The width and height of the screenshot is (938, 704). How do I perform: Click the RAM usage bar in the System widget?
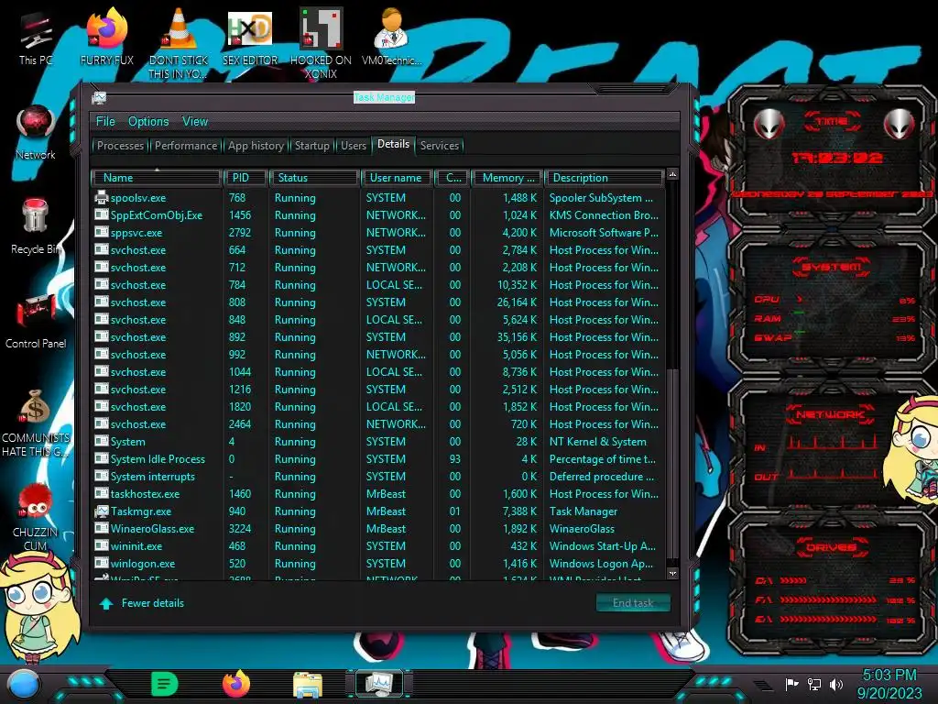pos(799,313)
